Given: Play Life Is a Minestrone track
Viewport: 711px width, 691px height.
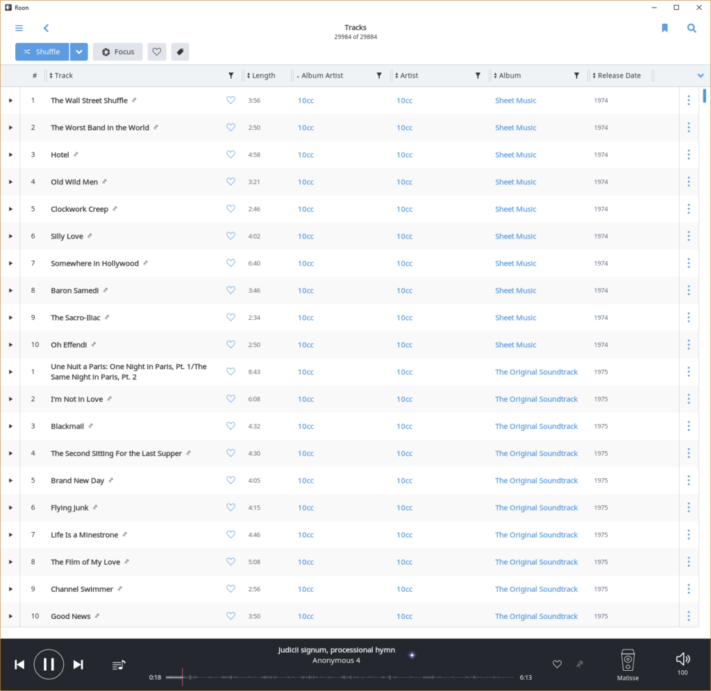Looking at the screenshot, I should coord(10,535).
